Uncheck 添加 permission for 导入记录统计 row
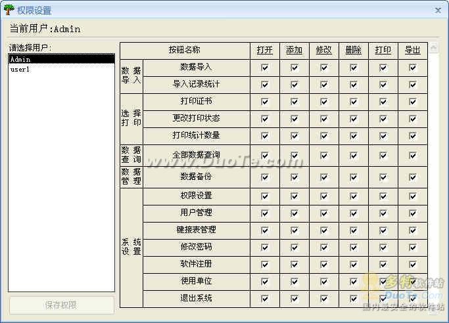Viewport: 449px width, 323px height. 295,84
